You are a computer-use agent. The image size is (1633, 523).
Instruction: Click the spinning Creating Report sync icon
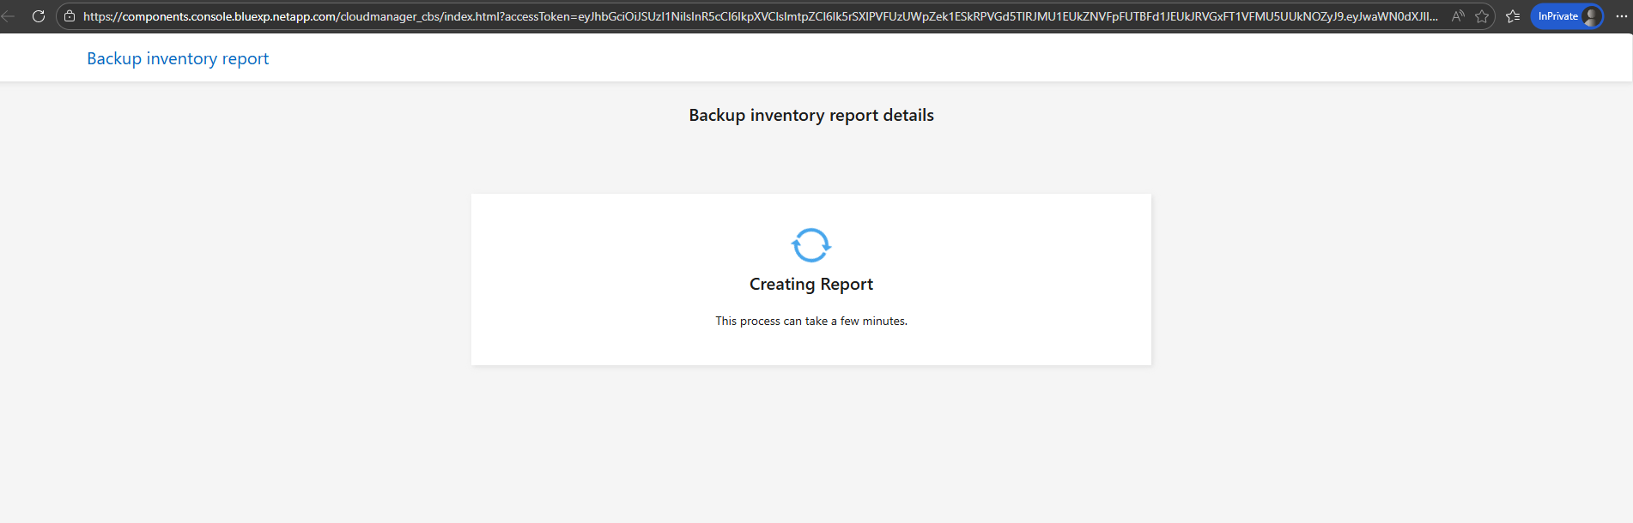click(811, 245)
